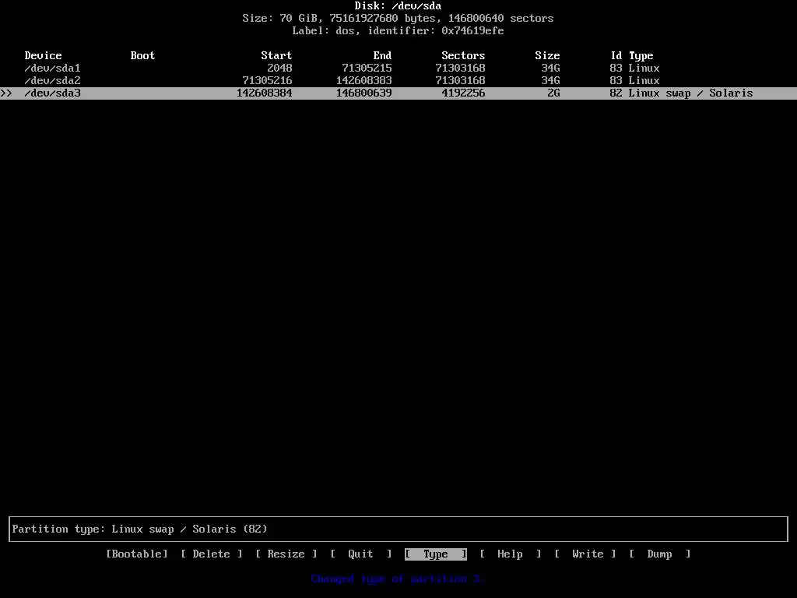Viewport: 797px width, 598px height.
Task: Click the Quit menu option
Action: [x=361, y=554]
